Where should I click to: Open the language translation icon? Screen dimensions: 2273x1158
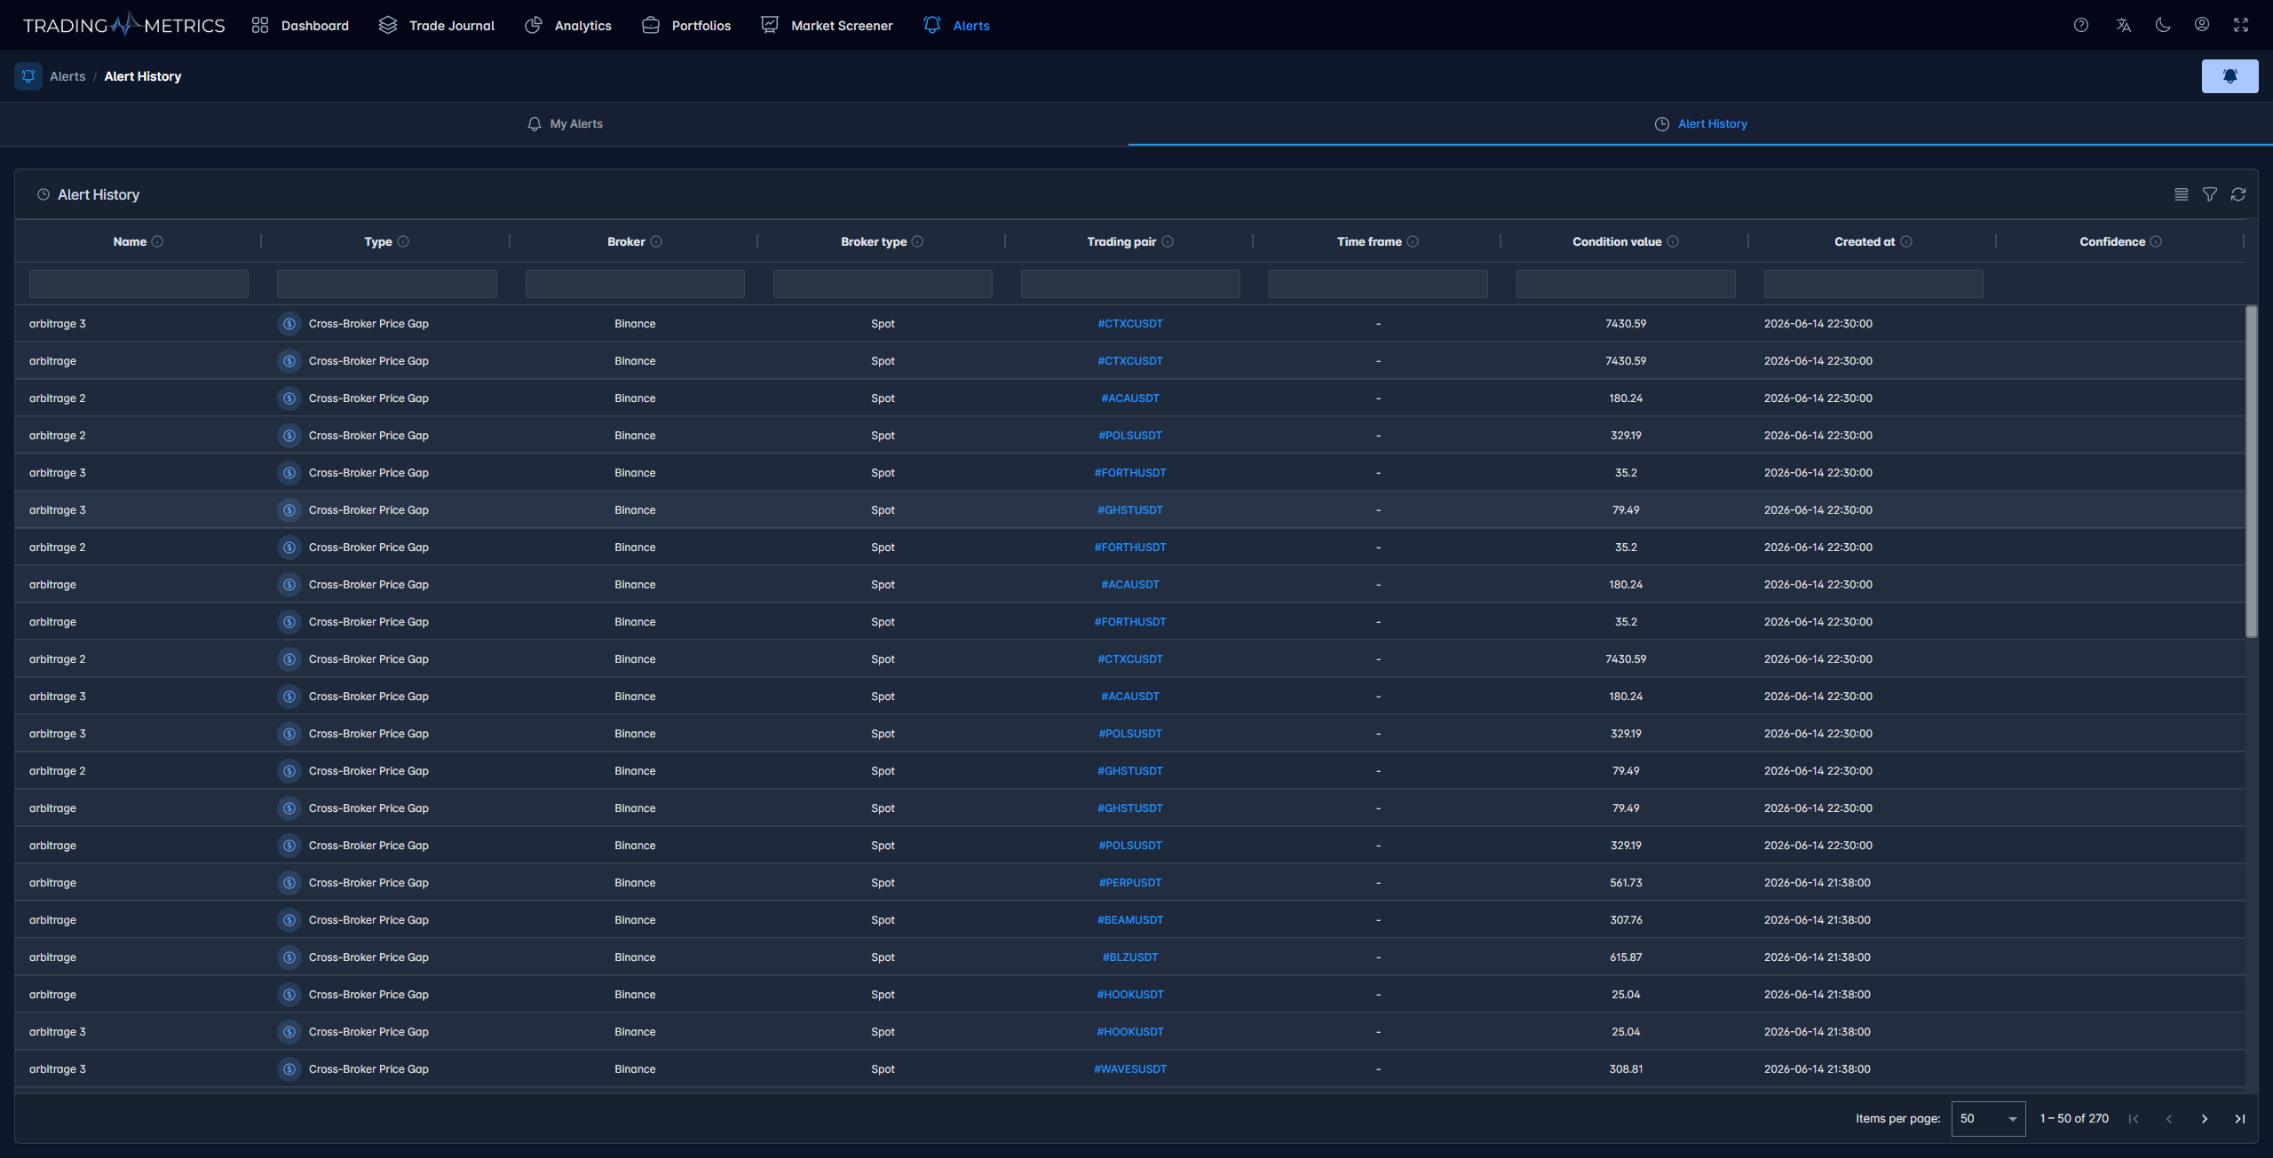tap(2124, 25)
